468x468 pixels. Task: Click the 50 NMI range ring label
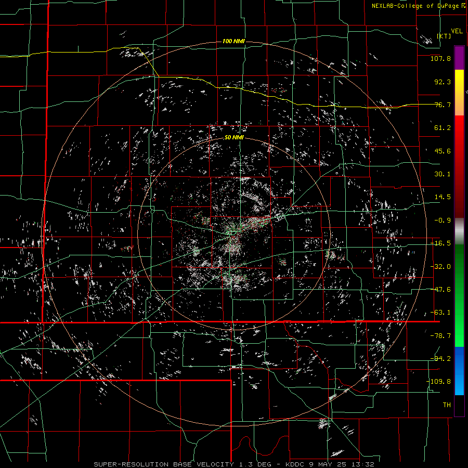coord(234,138)
